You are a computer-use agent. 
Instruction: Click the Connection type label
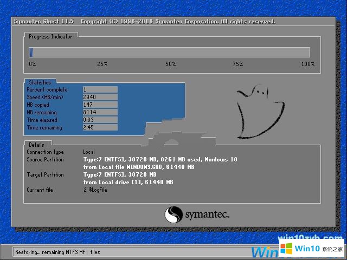point(45,152)
